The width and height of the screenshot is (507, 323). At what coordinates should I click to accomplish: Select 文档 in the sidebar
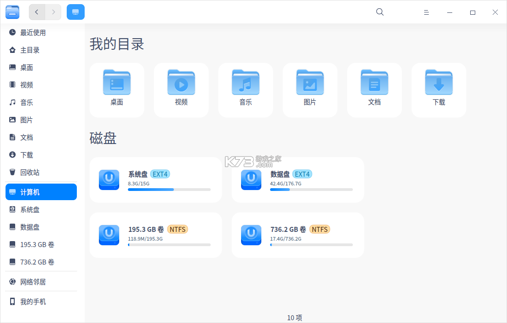[x=41, y=138]
